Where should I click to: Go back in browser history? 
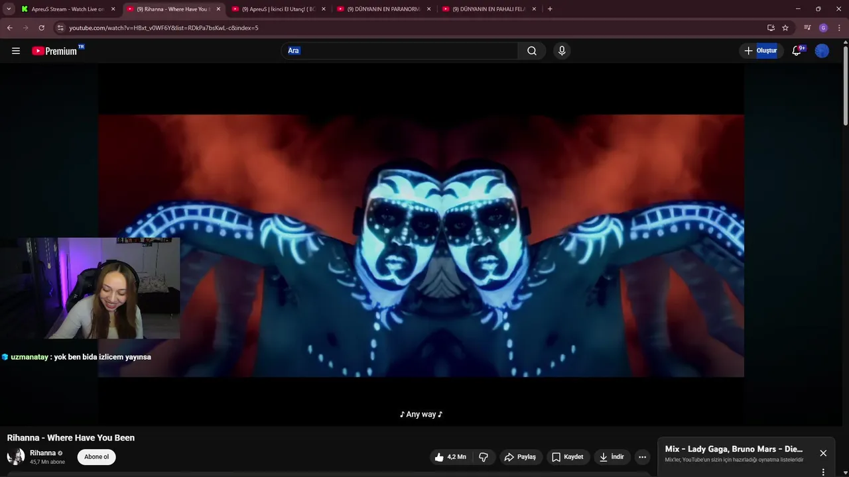point(9,28)
